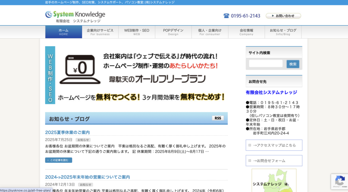Click the site search input field
The image size is (348, 192).
(x=265, y=64)
